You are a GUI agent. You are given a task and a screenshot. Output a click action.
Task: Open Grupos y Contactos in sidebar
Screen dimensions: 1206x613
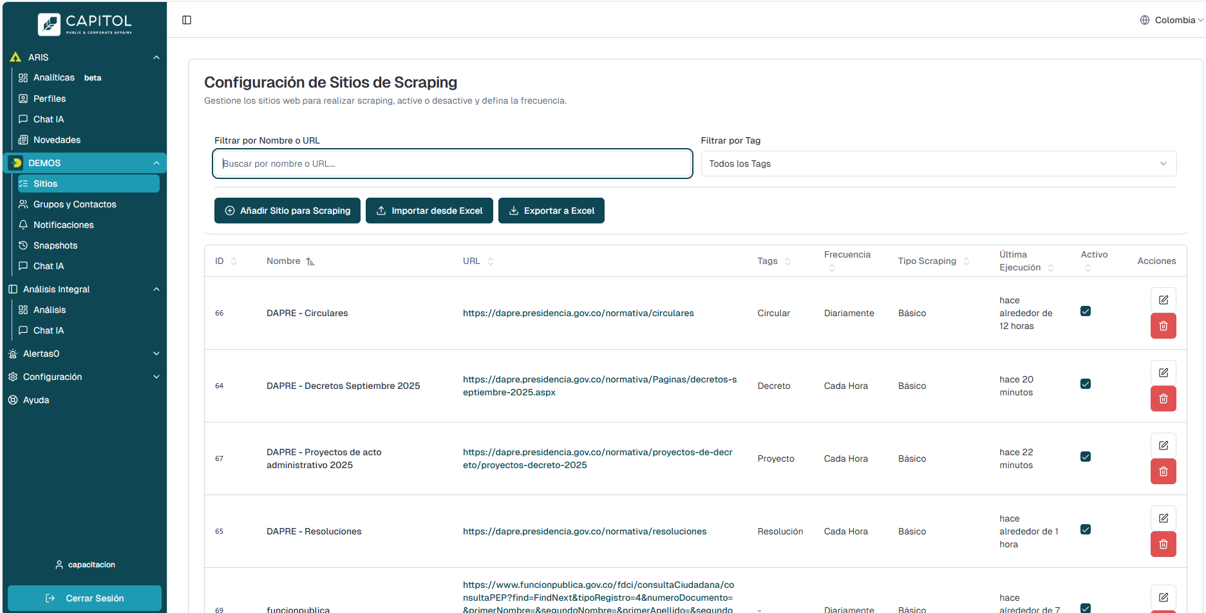75,204
